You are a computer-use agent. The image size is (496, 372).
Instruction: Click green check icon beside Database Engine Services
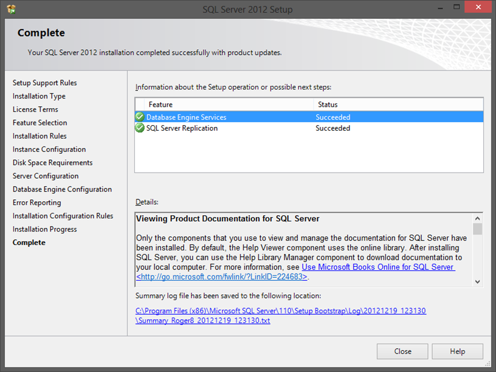140,117
